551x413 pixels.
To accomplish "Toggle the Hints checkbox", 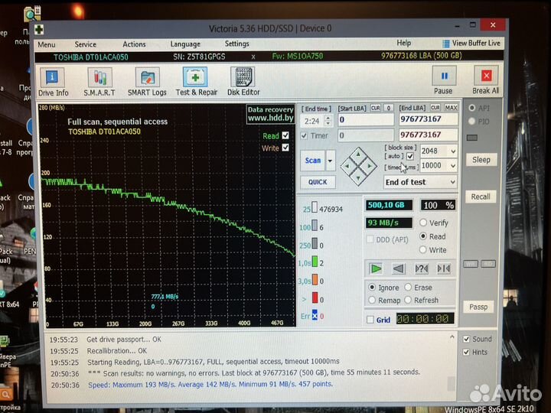I will click(466, 352).
